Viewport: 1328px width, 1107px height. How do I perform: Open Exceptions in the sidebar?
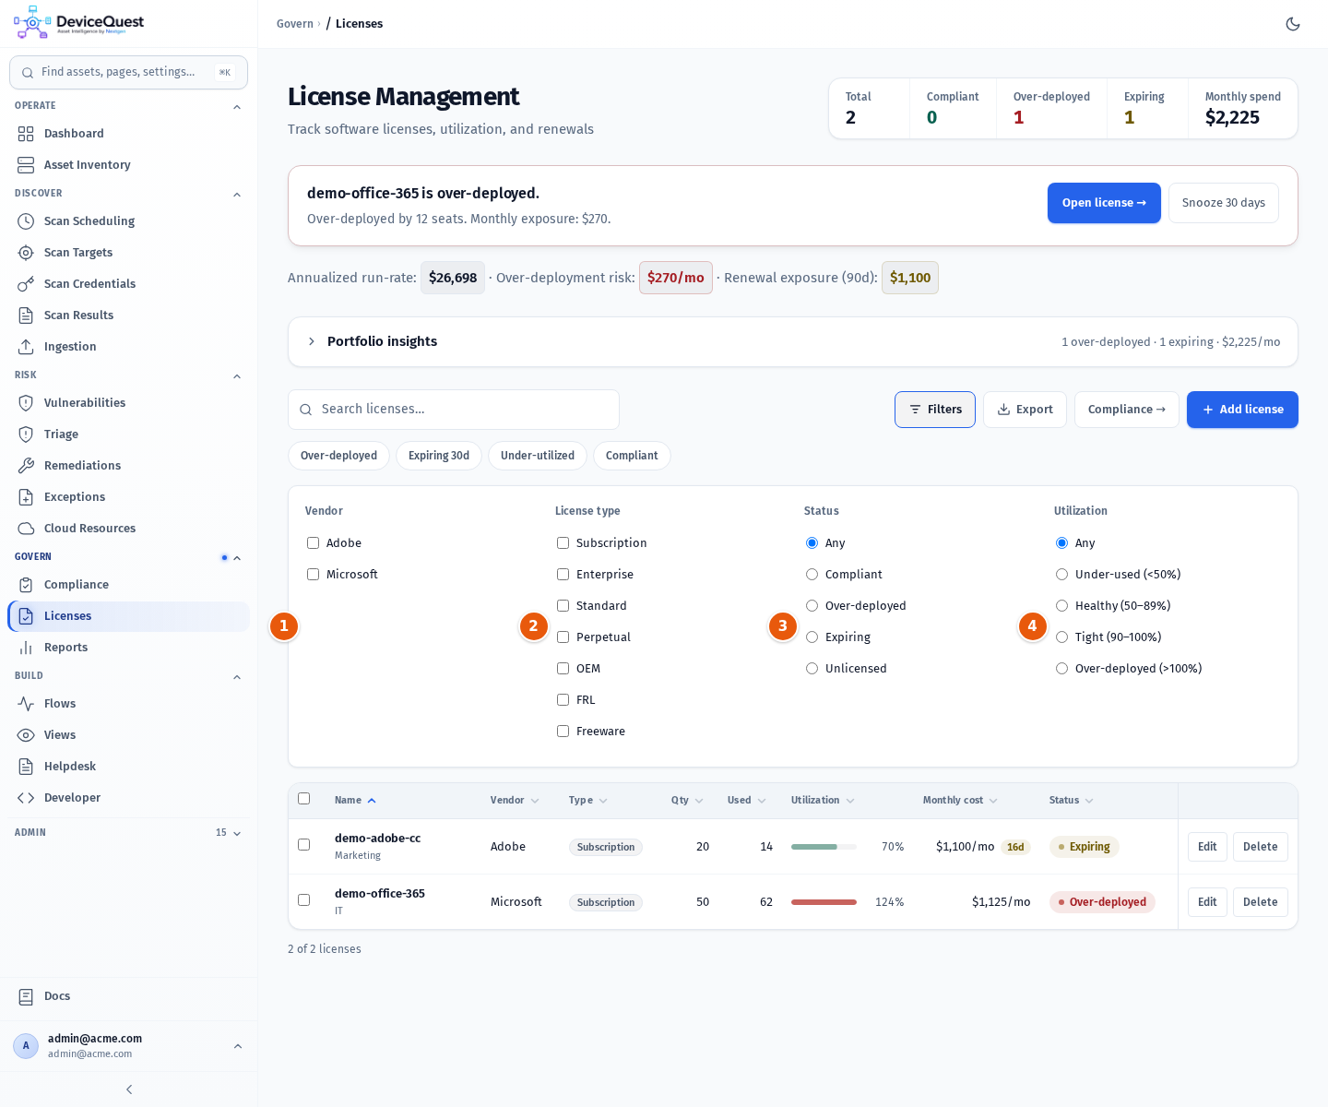(x=128, y=497)
